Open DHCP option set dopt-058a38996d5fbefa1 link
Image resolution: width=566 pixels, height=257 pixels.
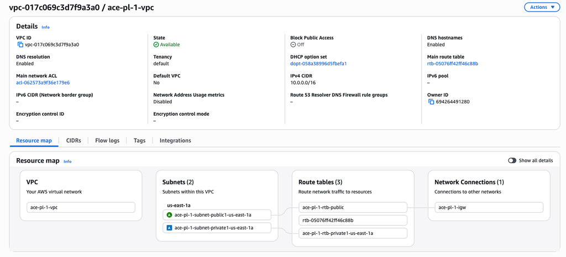[318, 64]
